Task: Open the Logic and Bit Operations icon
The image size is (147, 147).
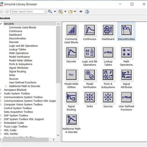Action: tap(90, 52)
